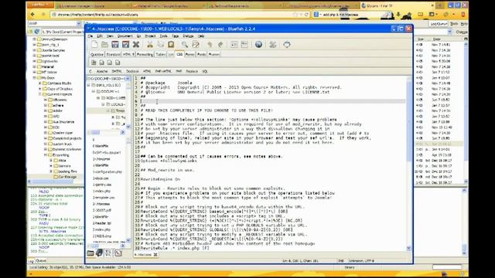Collapse the DOCUME~1 folder node
495x278 pixels.
94,91
